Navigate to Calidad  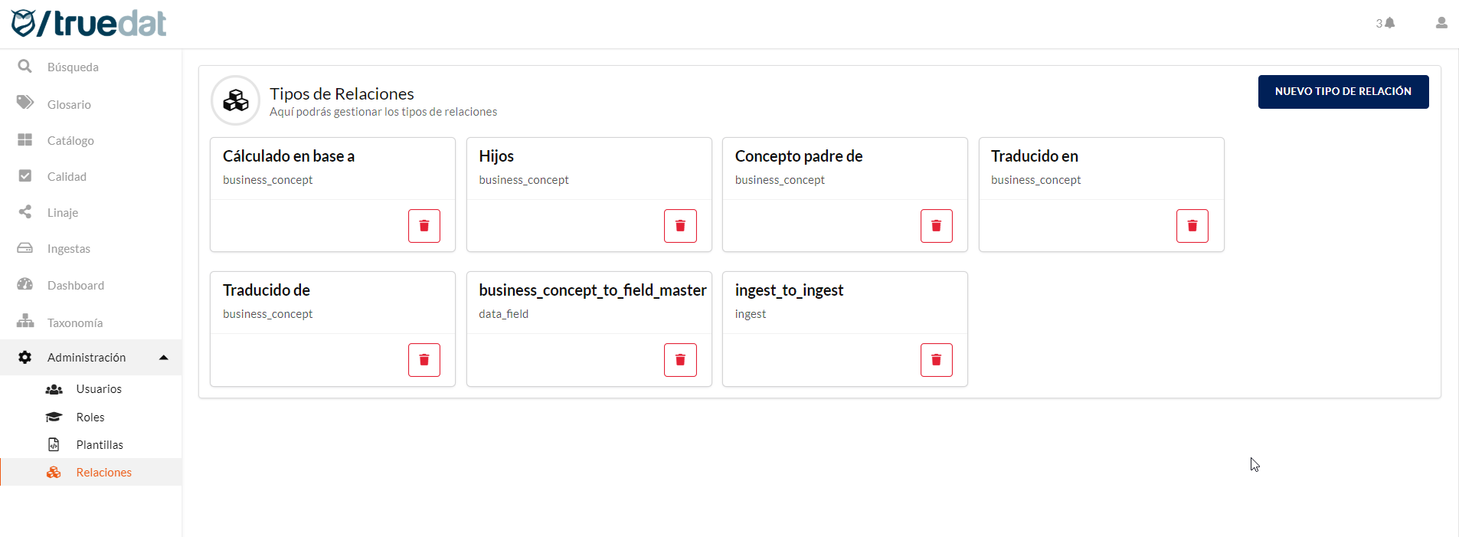[x=67, y=177]
